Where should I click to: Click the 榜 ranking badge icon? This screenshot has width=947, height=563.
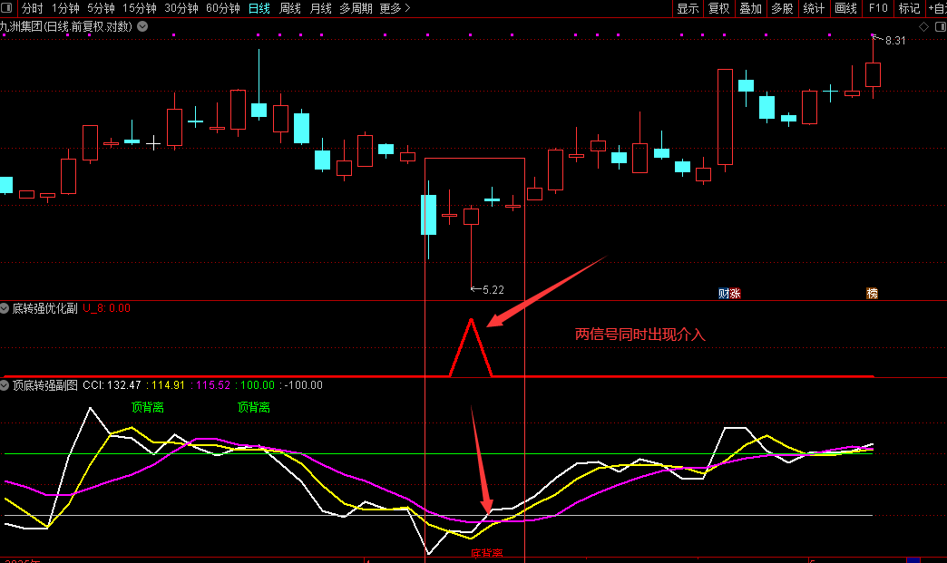(872, 294)
